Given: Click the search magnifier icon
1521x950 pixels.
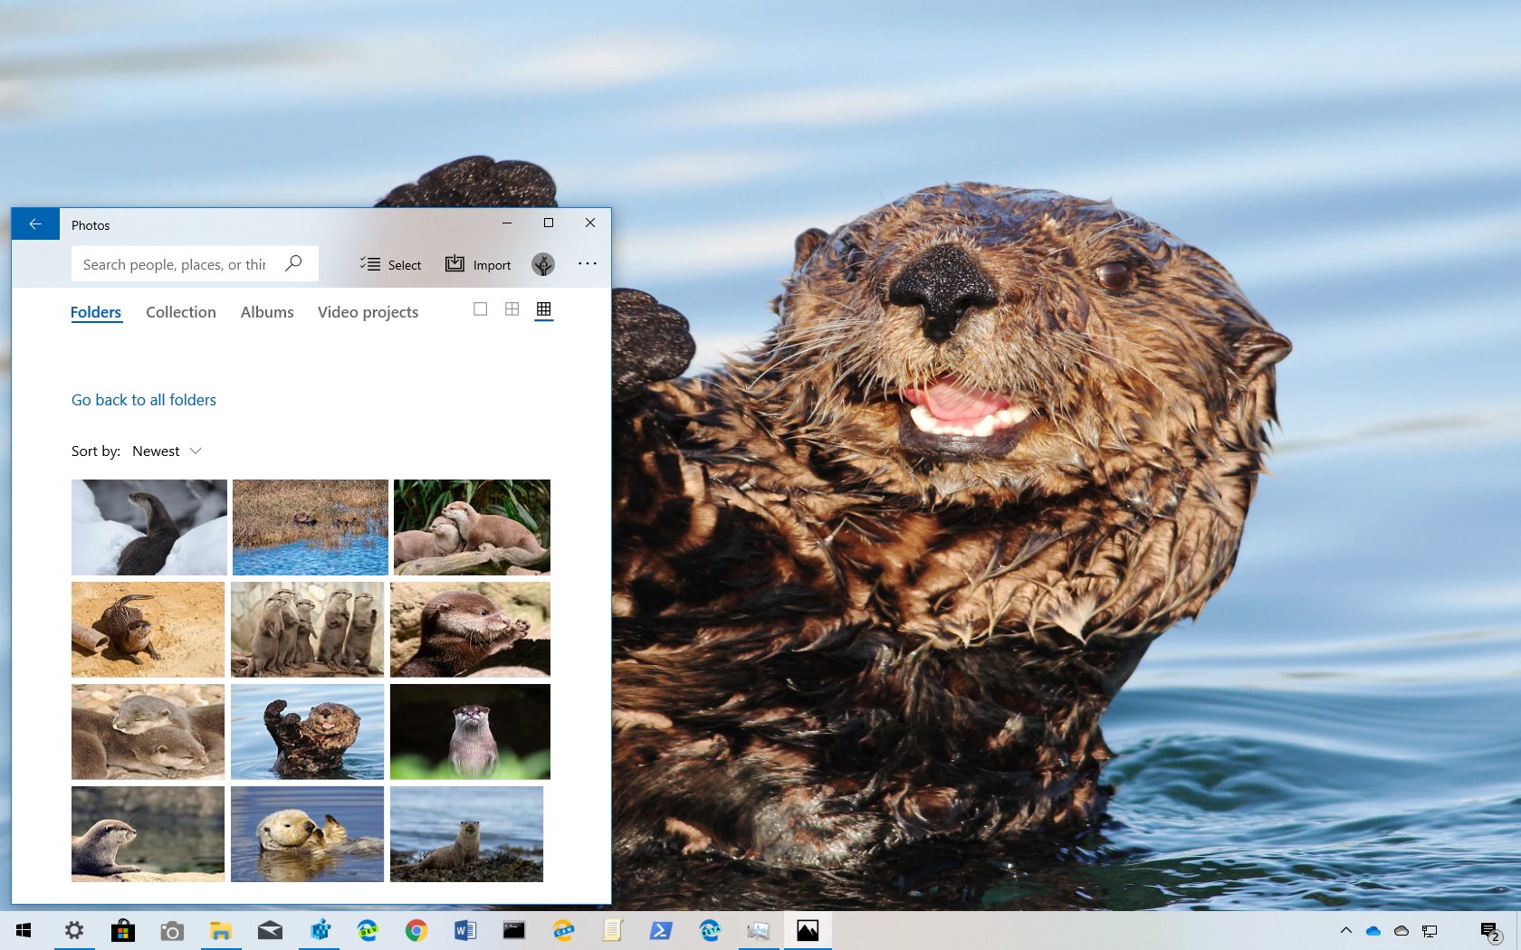Looking at the screenshot, I should [x=293, y=263].
